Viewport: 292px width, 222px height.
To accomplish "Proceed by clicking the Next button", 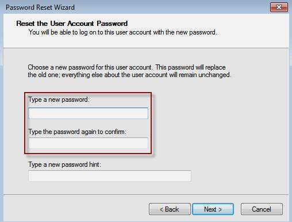I will pos(213,209).
